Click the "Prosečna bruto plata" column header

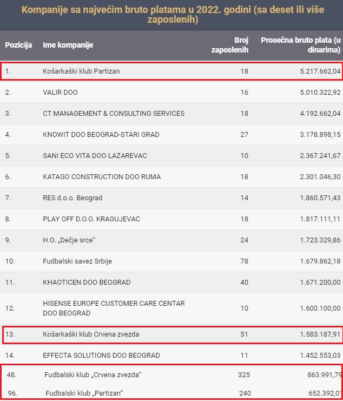click(x=300, y=45)
